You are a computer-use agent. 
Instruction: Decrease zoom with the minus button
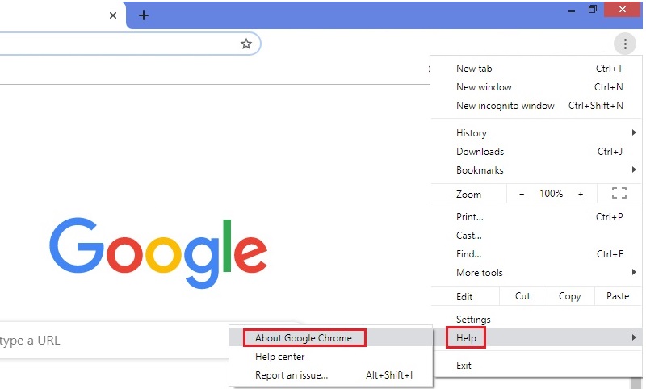[x=522, y=194]
